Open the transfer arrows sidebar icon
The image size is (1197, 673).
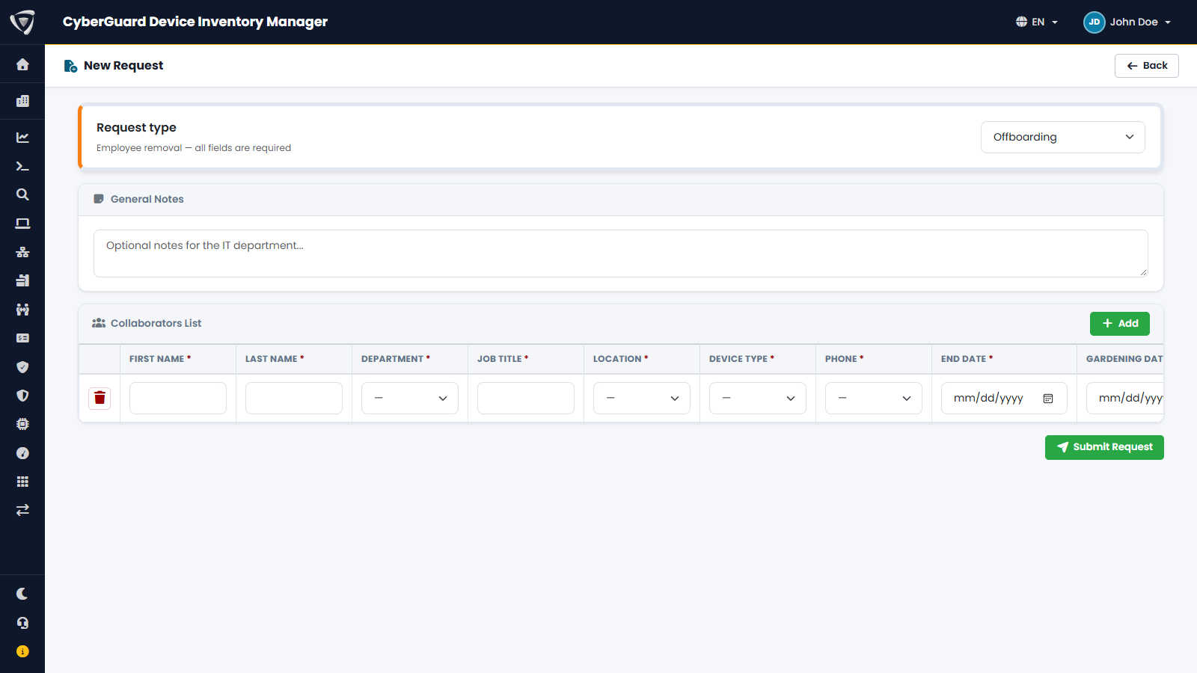pos(22,510)
